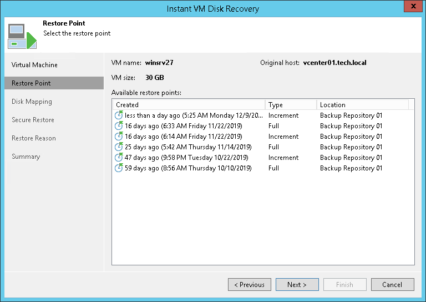Image resolution: width=426 pixels, height=302 pixels.
Task: Click icon for 59 days ago restore point
Action: coord(119,168)
